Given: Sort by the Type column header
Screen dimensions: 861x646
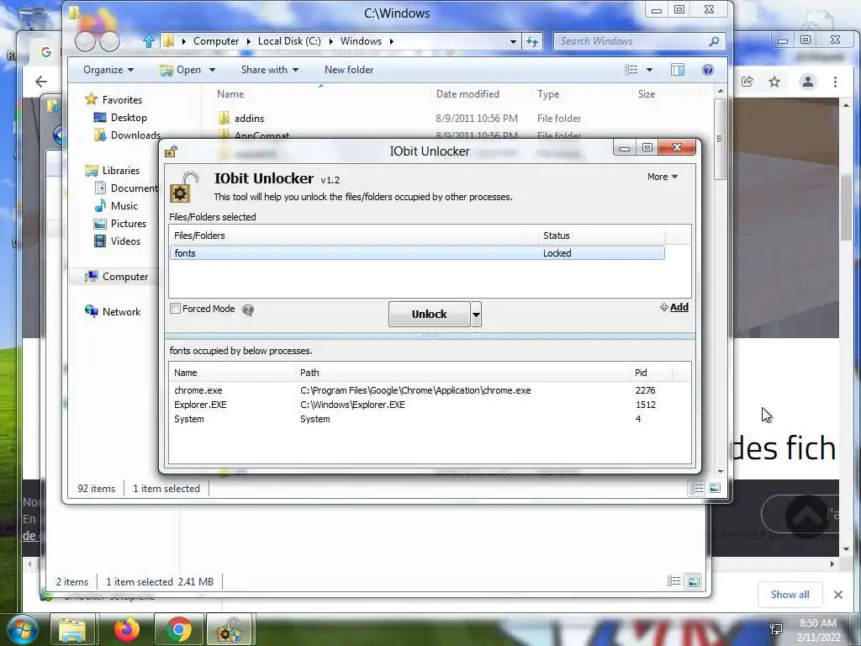Looking at the screenshot, I should pyautogui.click(x=548, y=94).
